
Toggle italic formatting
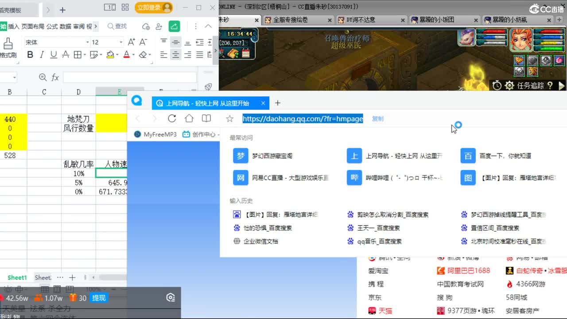41,54
